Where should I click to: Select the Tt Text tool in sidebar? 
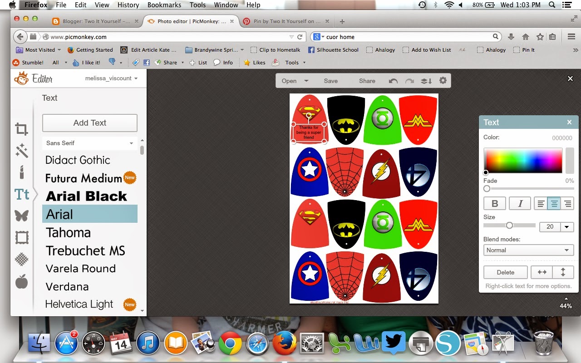tap(22, 194)
